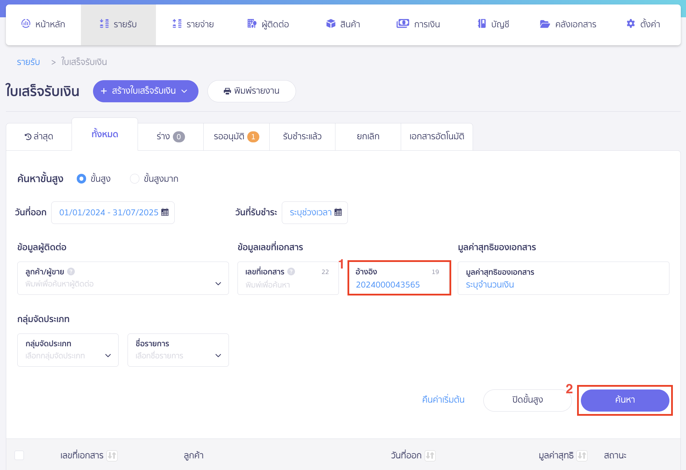Toggle sorting on the วันที่ออก column
This screenshot has height=470, width=686.
pos(430,455)
